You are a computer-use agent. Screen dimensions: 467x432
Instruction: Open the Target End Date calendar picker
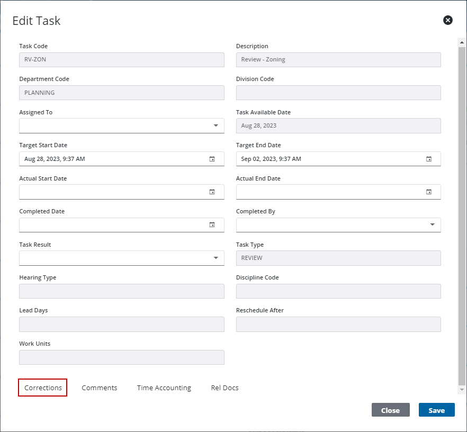(x=429, y=159)
